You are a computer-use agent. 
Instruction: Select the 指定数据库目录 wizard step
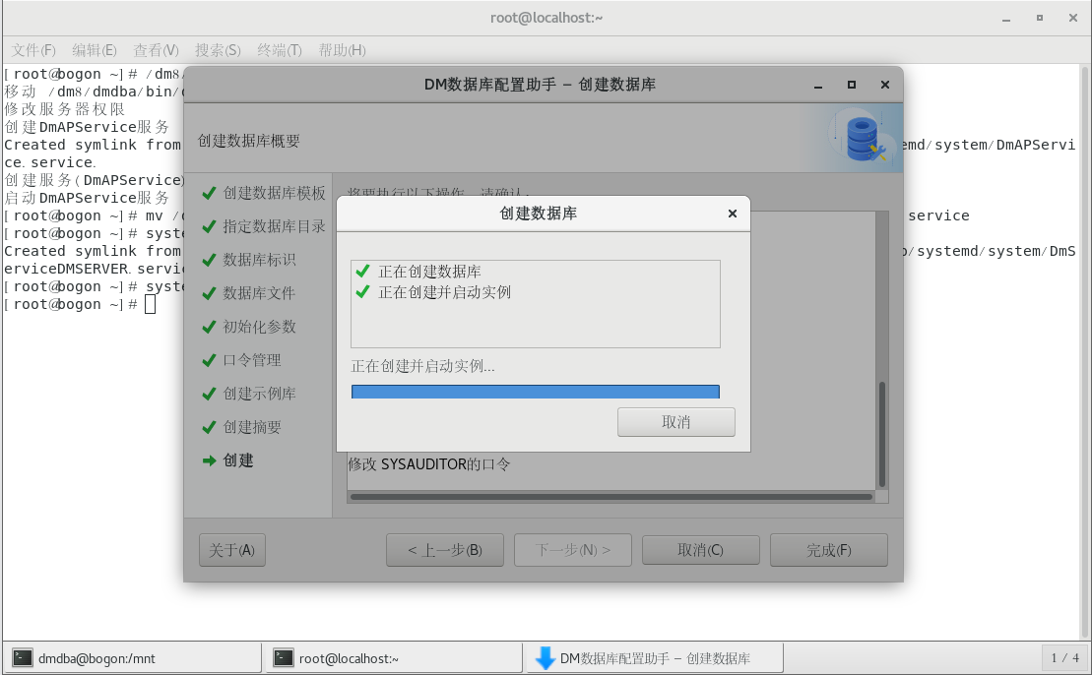(274, 226)
